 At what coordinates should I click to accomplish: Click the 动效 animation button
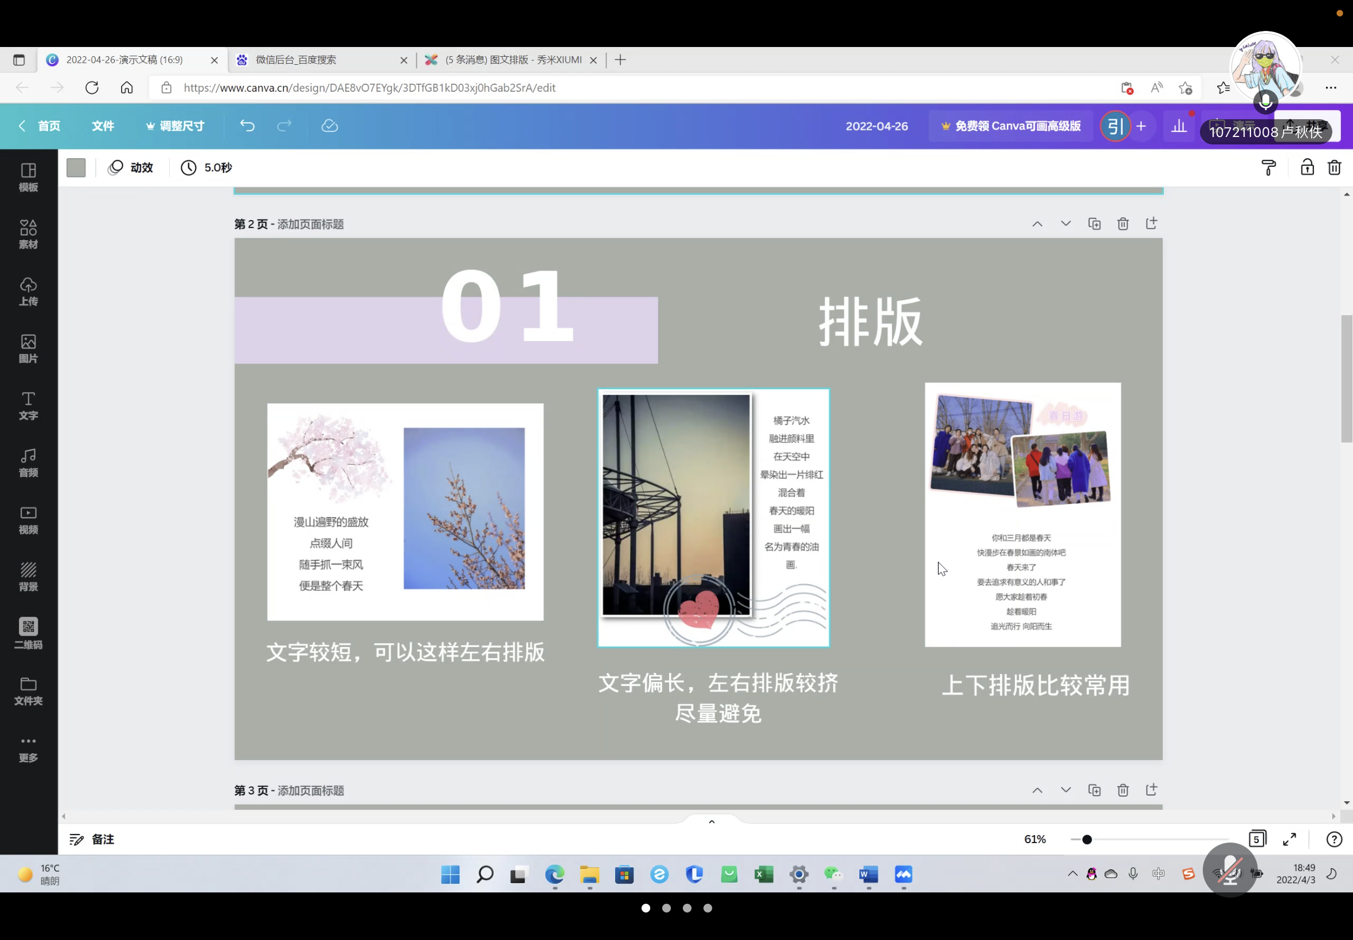(x=131, y=168)
